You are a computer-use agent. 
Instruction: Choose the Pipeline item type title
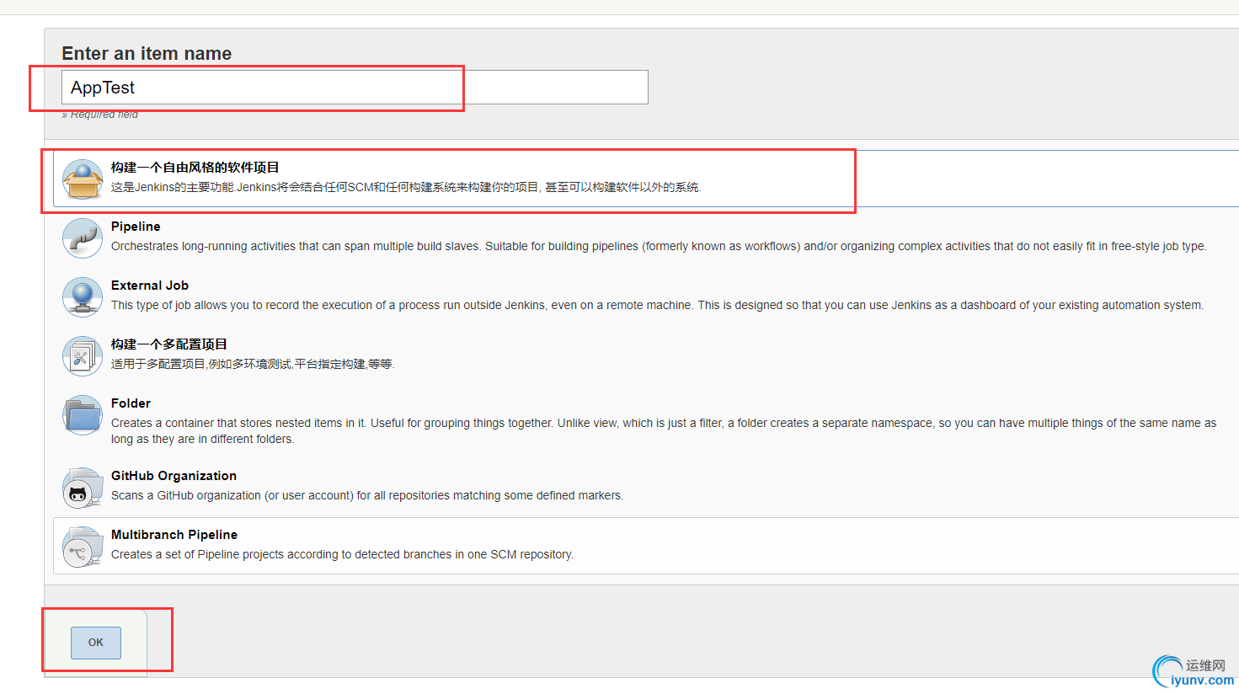click(136, 227)
